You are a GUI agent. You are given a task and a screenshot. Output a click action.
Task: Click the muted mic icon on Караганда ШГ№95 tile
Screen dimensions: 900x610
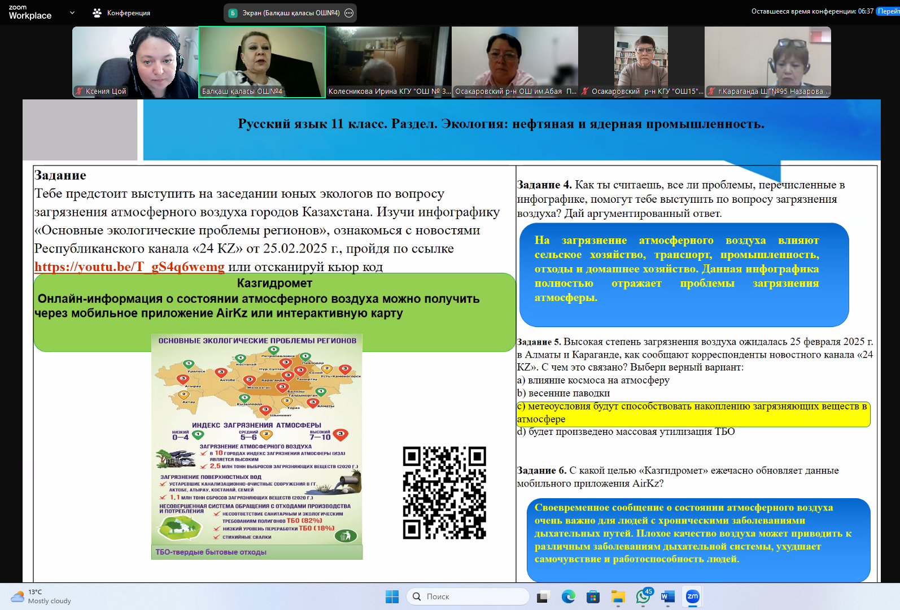(x=712, y=91)
